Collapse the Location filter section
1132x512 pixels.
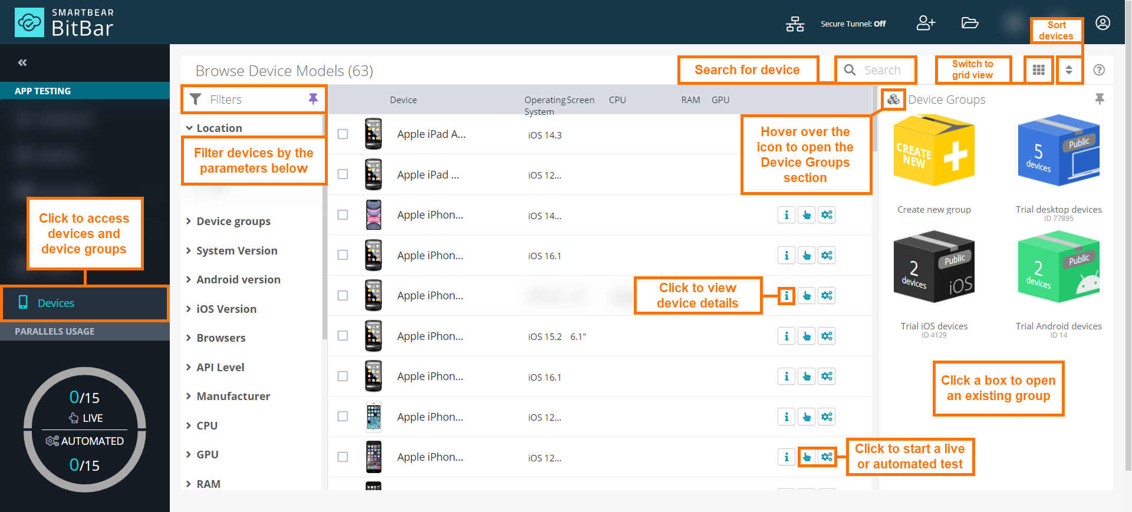point(219,128)
